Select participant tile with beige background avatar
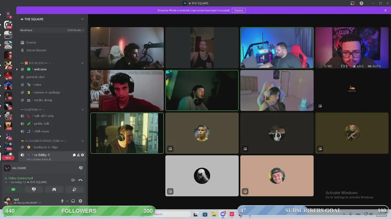Image resolution: width=391 pixels, height=219 pixels. pyautogui.click(x=277, y=176)
